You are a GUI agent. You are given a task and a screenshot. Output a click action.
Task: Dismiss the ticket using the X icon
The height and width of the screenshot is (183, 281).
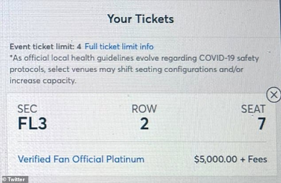[x=274, y=95]
